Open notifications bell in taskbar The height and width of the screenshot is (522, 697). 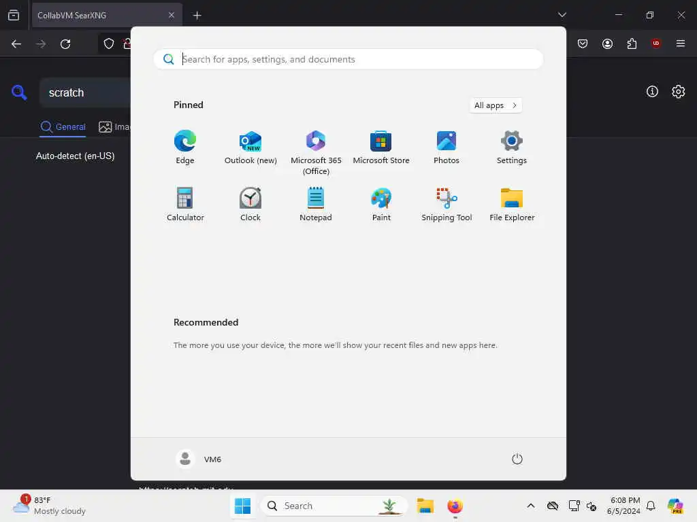[651, 506]
